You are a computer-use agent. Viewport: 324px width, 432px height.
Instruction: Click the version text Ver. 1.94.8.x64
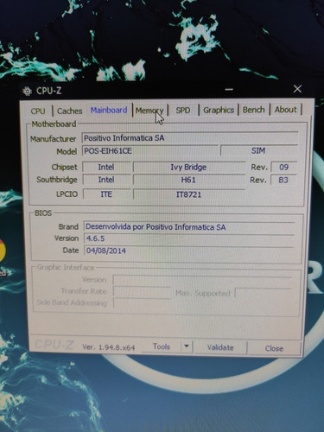click(109, 347)
